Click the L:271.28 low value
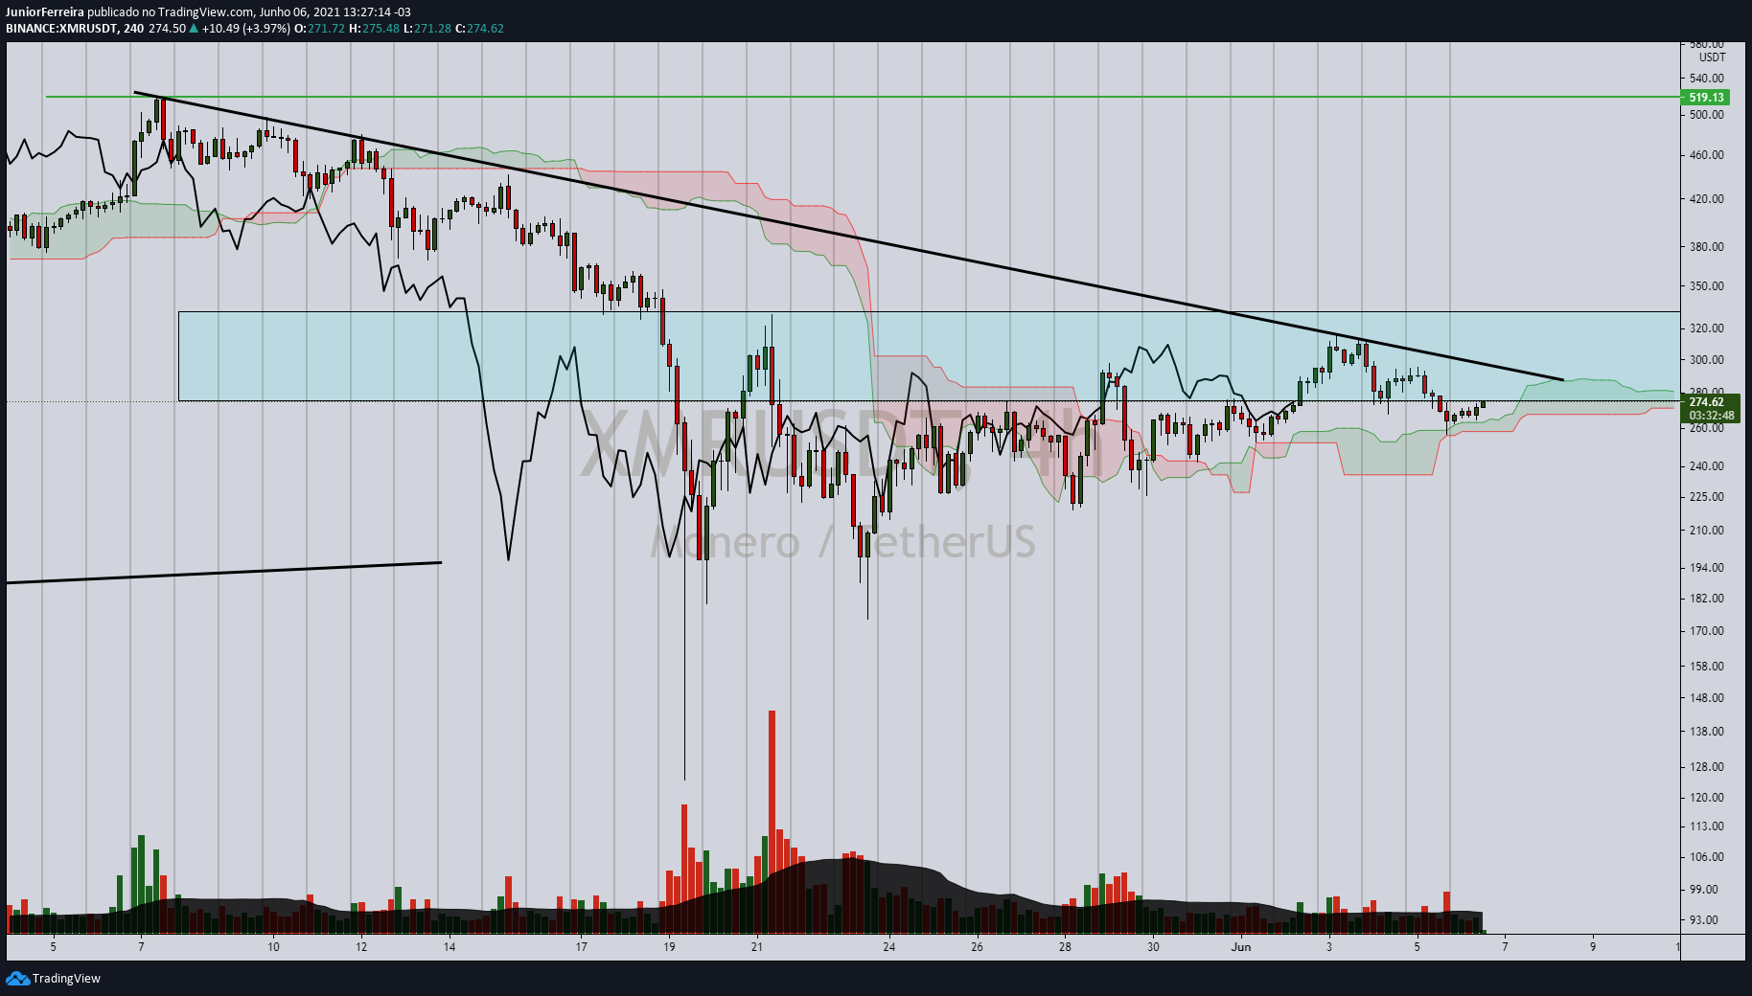The image size is (1752, 996). coord(426,29)
